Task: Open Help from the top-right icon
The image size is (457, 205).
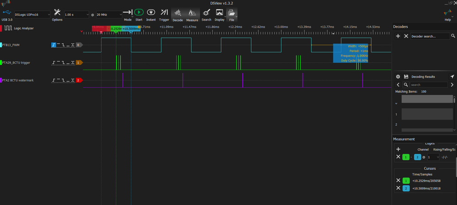Action: [447, 13]
